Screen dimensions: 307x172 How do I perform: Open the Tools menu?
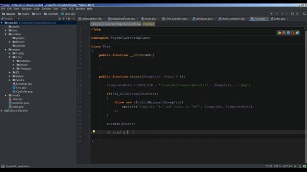pyautogui.click(x=63, y=9)
